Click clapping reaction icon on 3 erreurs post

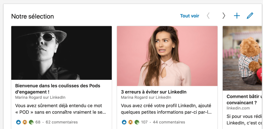[x=137, y=122]
